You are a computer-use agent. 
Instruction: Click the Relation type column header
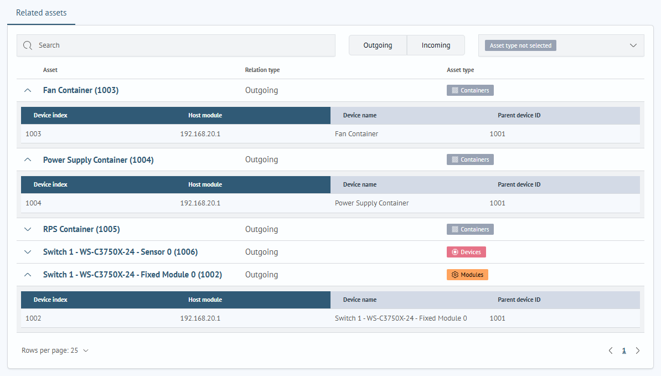click(262, 70)
